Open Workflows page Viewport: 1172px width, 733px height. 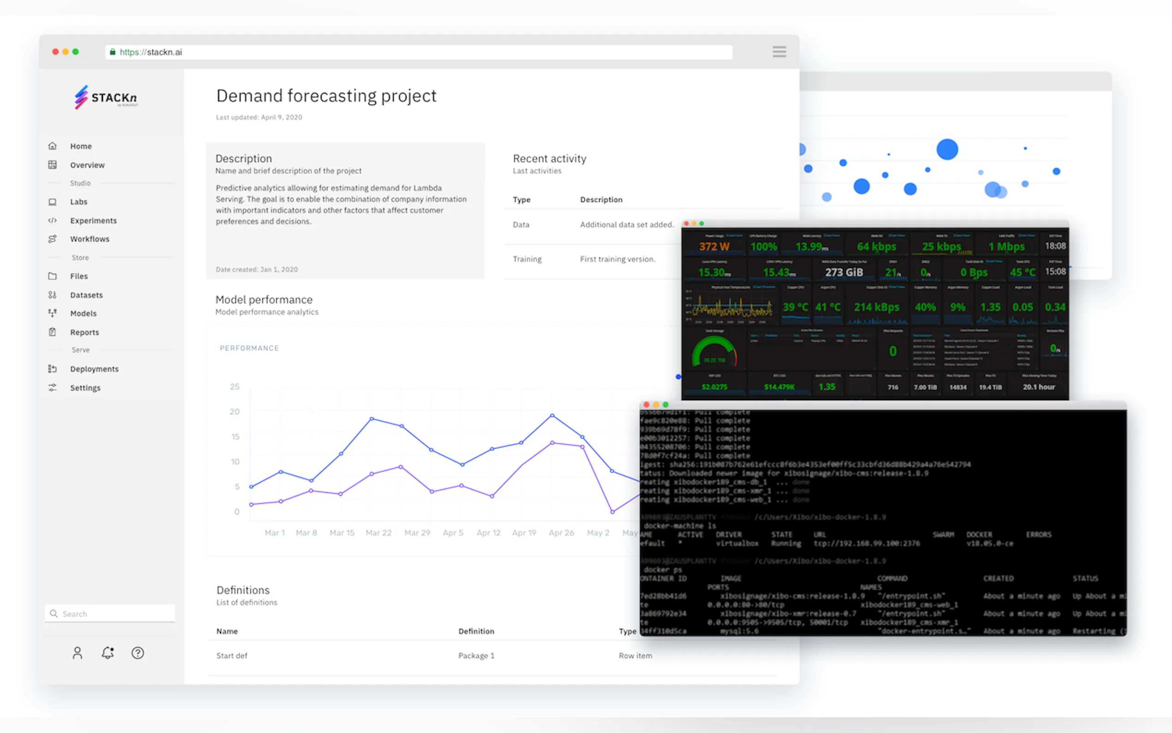90,239
